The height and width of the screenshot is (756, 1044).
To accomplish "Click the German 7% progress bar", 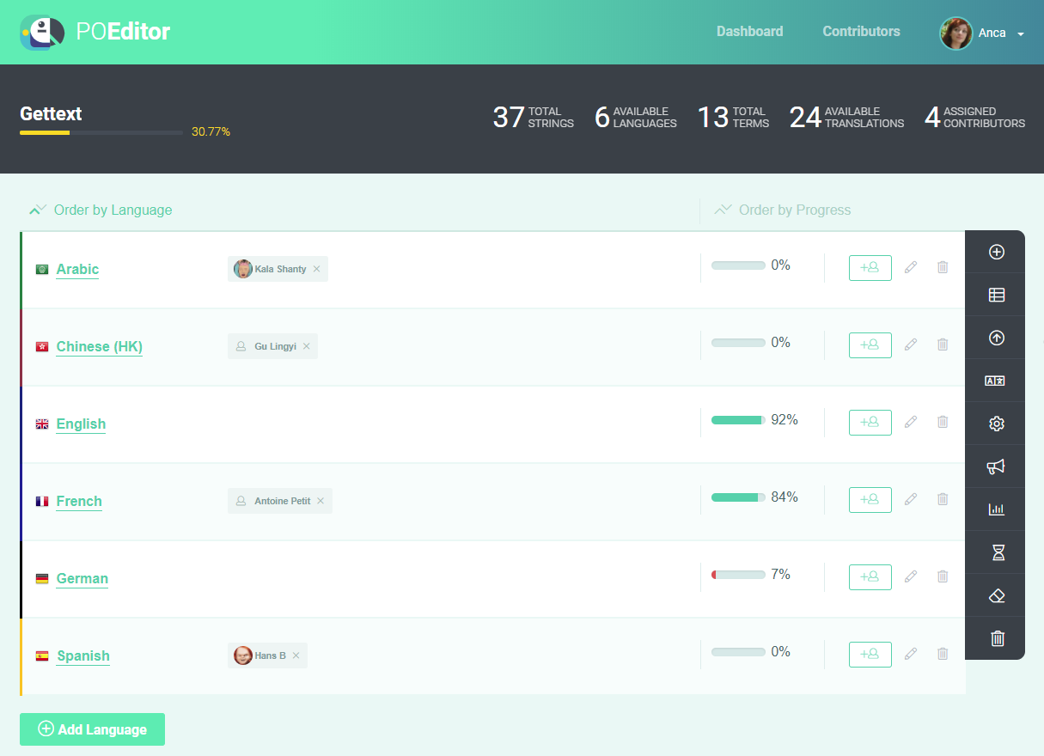I will tap(738, 575).
